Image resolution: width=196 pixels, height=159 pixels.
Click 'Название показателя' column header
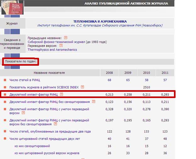point(49,73)
